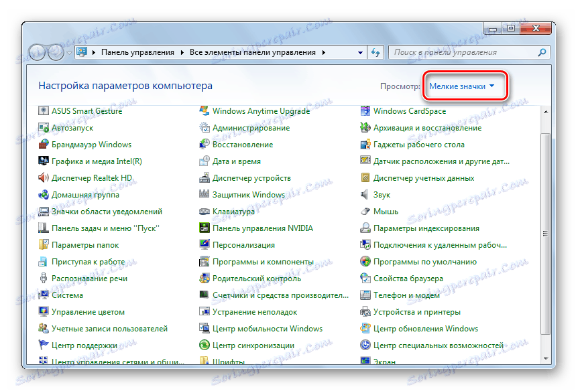
Task: Open the Центр синхронизации green icon
Action: click(205, 345)
